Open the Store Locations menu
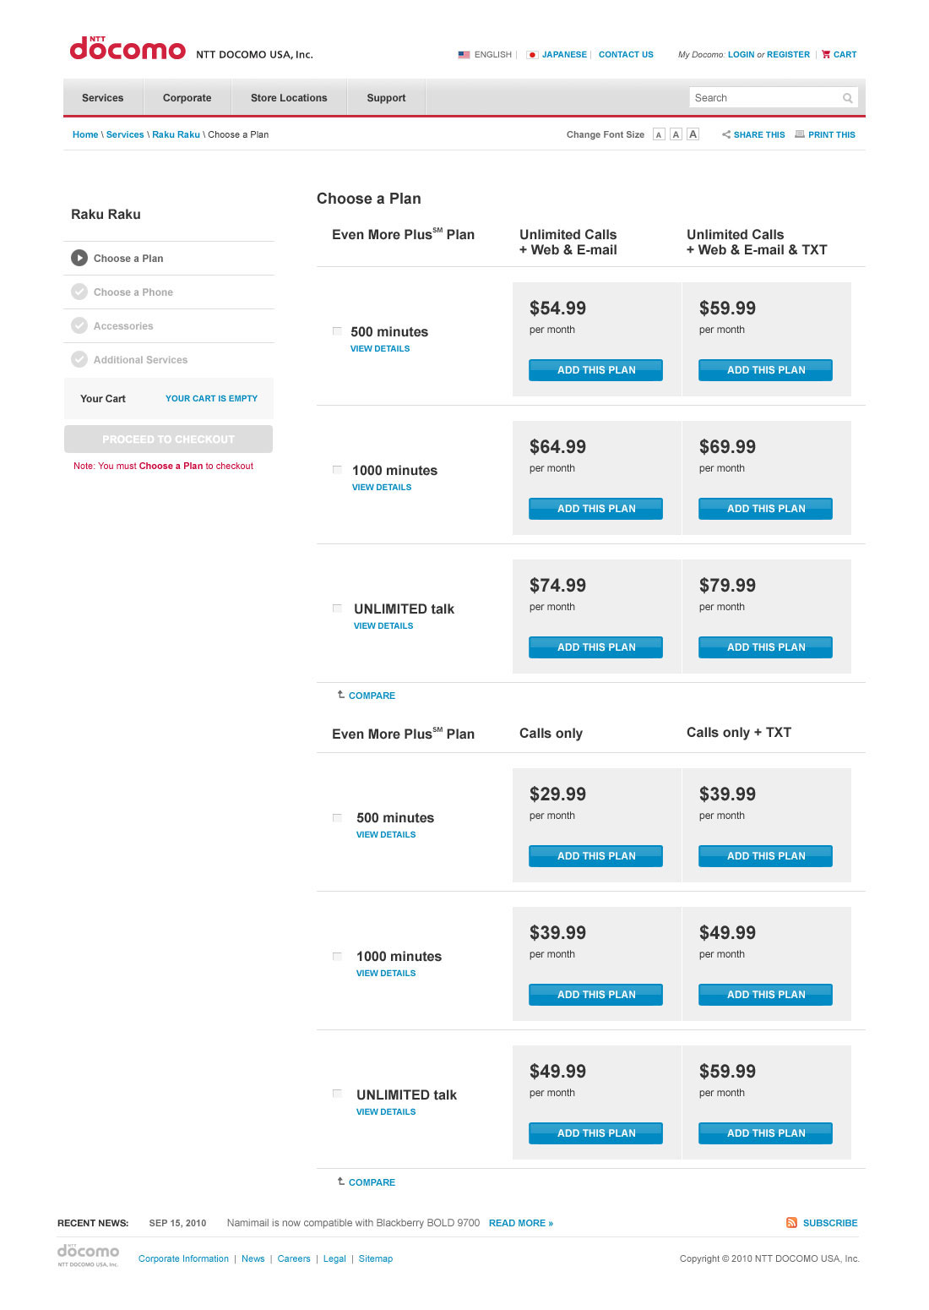The width and height of the screenshot is (929, 1310). click(289, 98)
